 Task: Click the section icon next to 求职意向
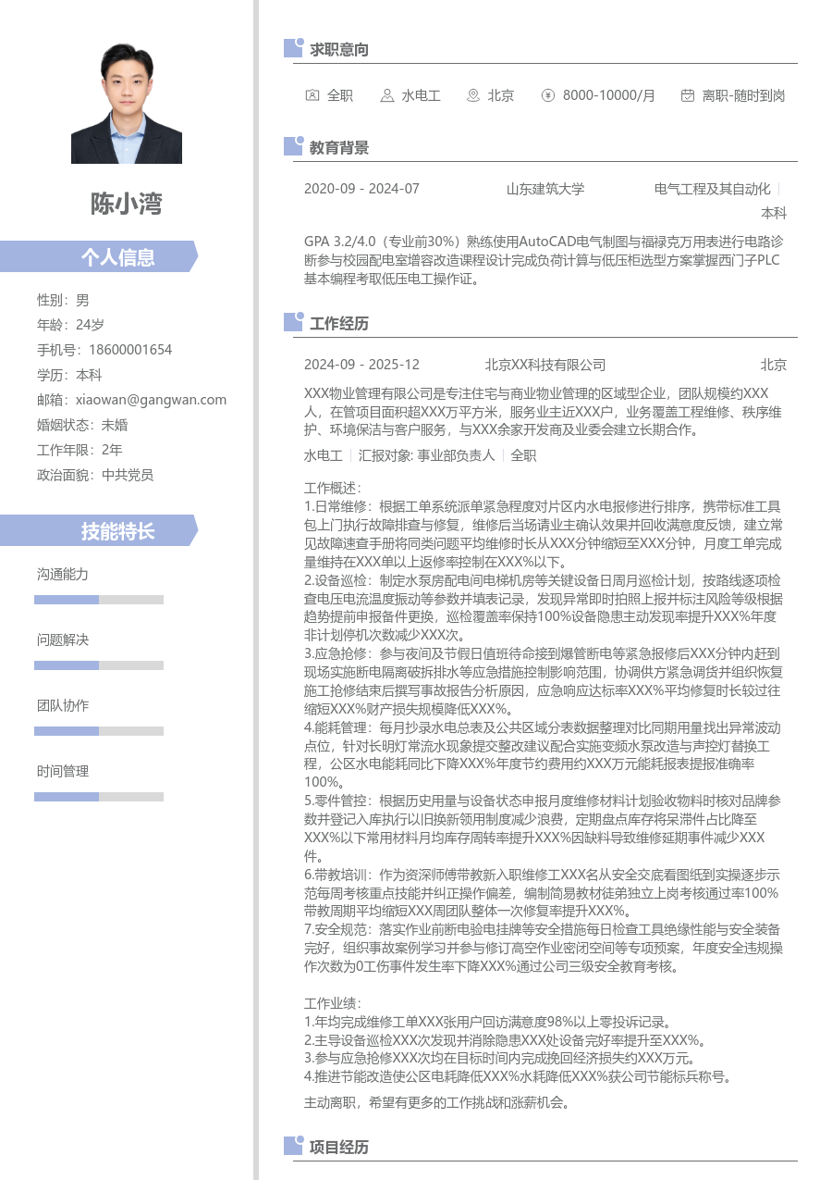coord(293,48)
